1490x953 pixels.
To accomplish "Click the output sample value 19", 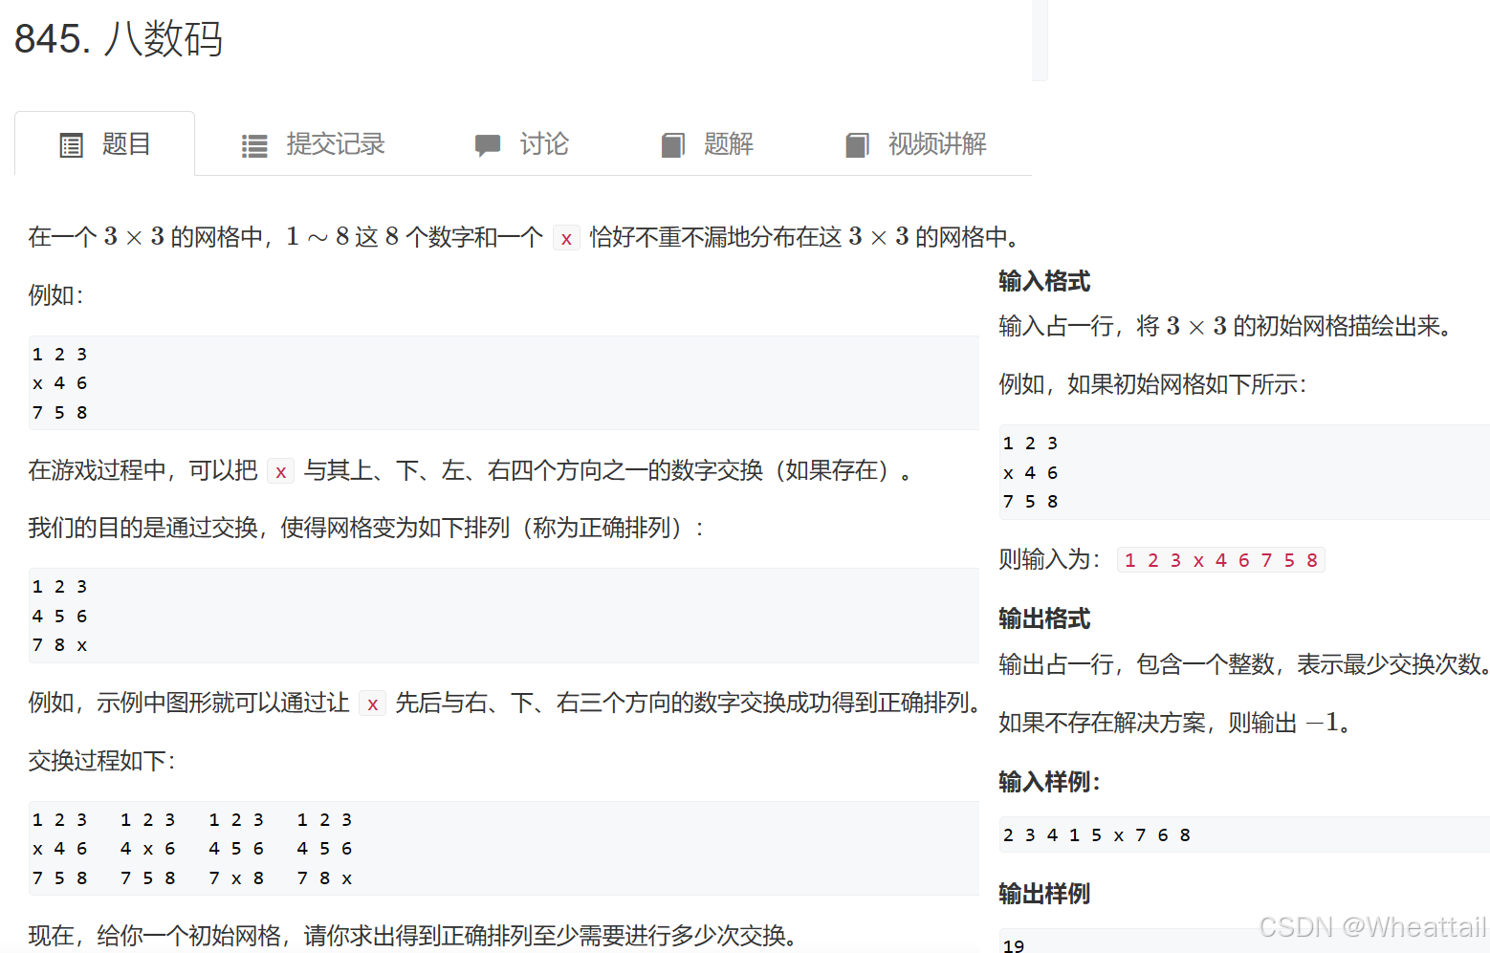I will point(1014,945).
